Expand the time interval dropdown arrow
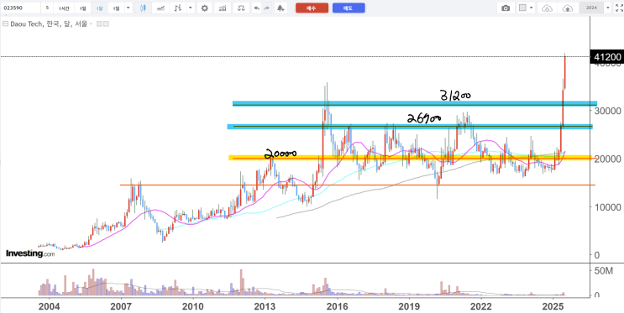624x313 pixels. tap(128, 8)
